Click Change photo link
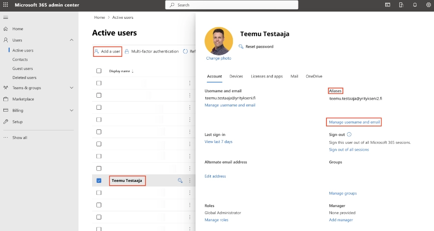 point(218,58)
